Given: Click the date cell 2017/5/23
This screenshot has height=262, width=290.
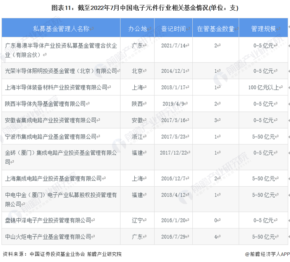Looking at the screenshot, I should point(173,137).
